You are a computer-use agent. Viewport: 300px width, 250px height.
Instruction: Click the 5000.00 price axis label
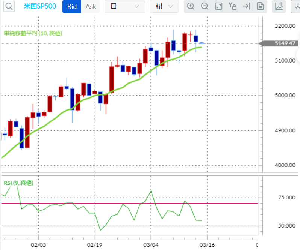[285, 95]
